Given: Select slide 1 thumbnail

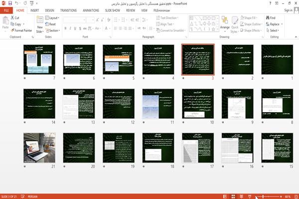Looking at the screenshot, I should [277, 59].
